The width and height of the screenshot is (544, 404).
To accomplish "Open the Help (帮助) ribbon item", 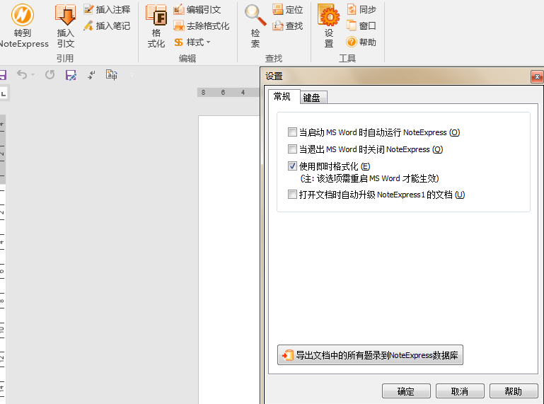I will coord(361,42).
